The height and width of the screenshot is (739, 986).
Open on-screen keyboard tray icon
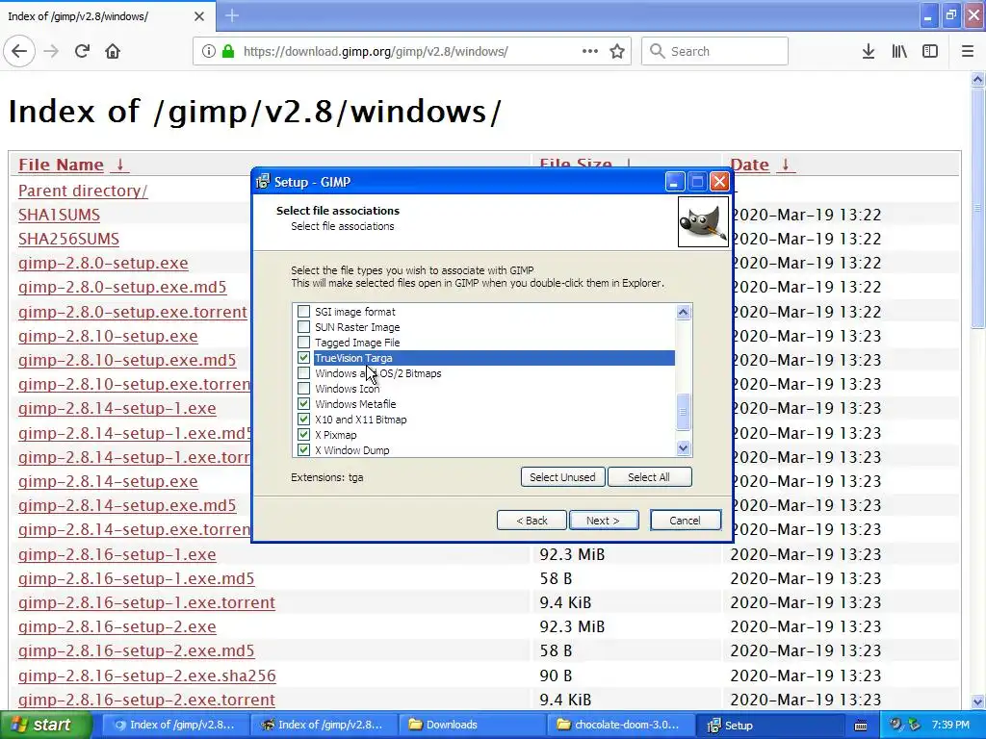tap(861, 726)
